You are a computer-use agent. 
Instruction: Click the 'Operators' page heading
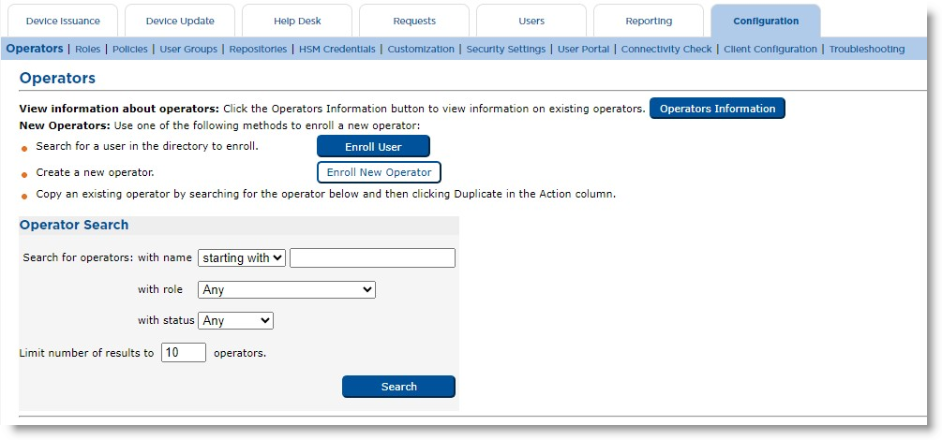click(57, 78)
